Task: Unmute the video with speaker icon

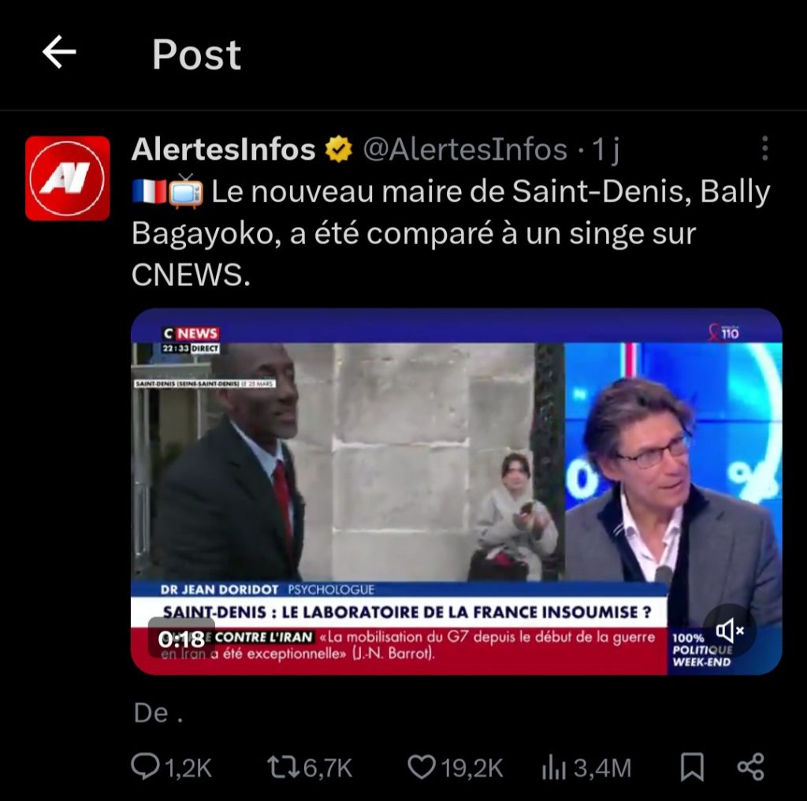Action: coord(729,630)
